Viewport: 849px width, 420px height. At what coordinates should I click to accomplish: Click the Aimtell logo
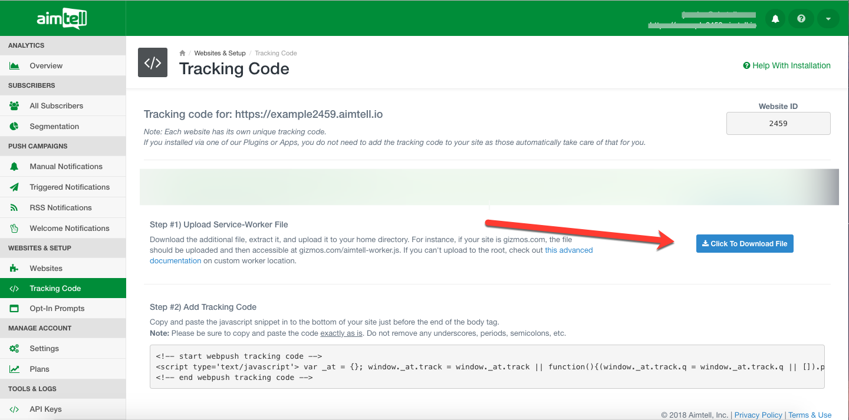(x=62, y=19)
